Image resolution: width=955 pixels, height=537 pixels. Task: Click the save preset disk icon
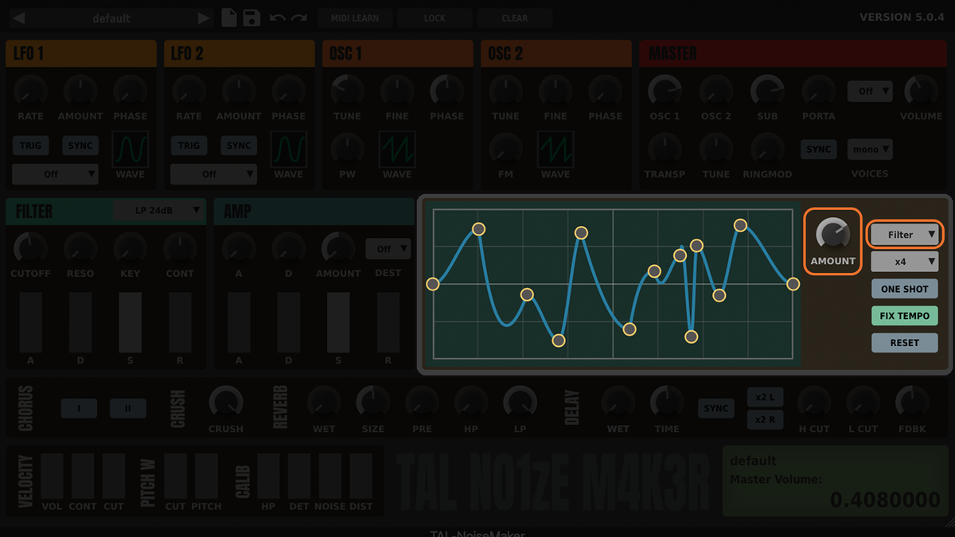click(253, 17)
